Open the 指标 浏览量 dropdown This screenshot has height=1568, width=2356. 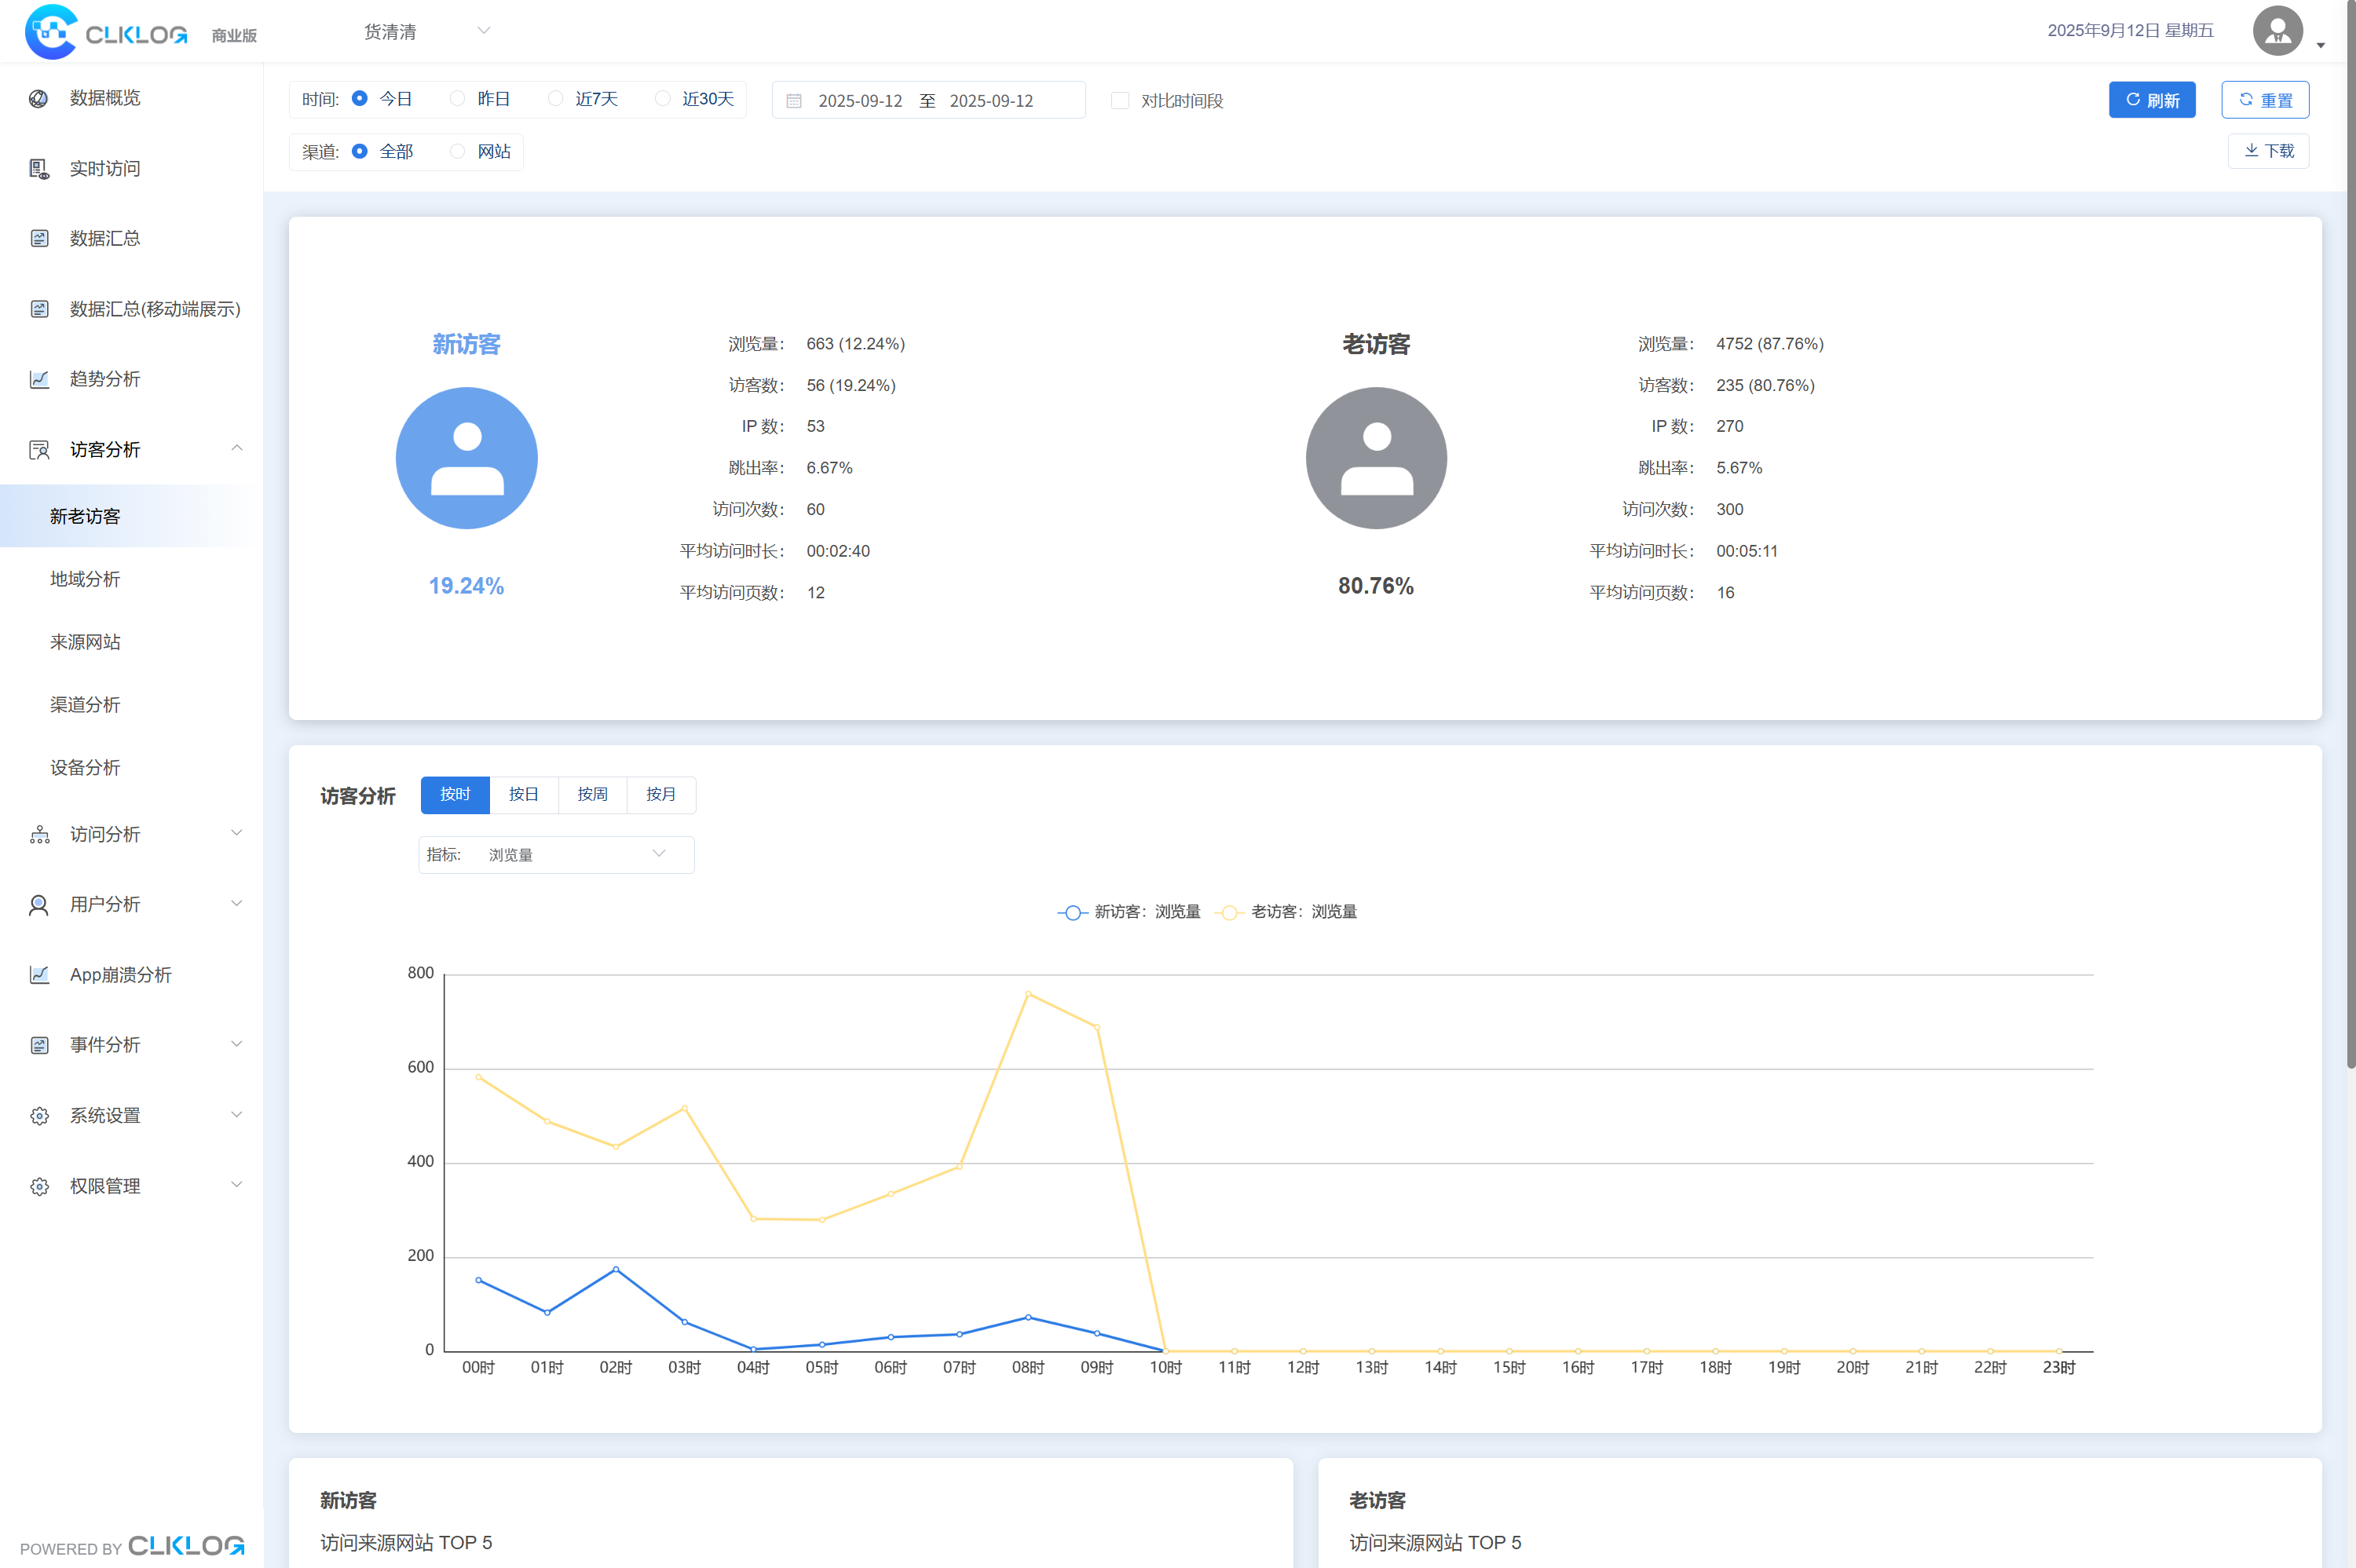tap(557, 855)
